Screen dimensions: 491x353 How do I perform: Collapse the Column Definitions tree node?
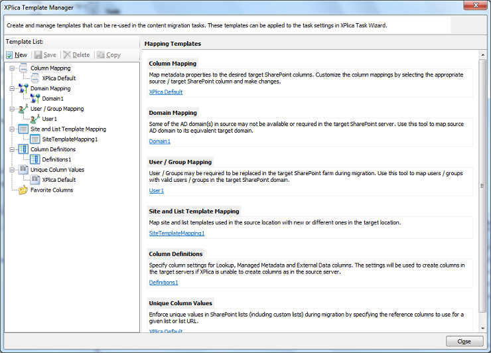(x=12, y=149)
